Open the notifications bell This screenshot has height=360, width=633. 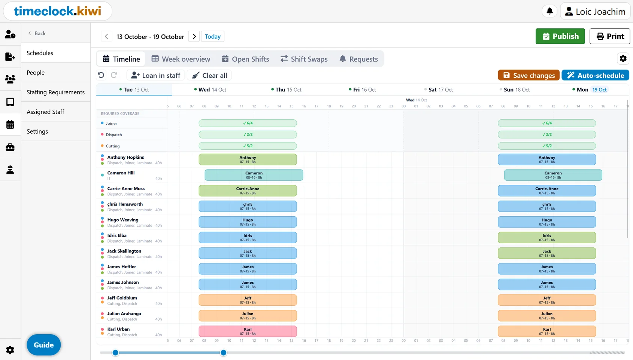[x=549, y=11]
